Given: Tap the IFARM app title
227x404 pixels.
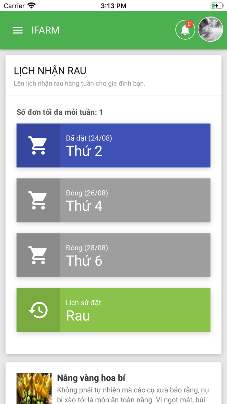Looking at the screenshot, I should (45, 30).
